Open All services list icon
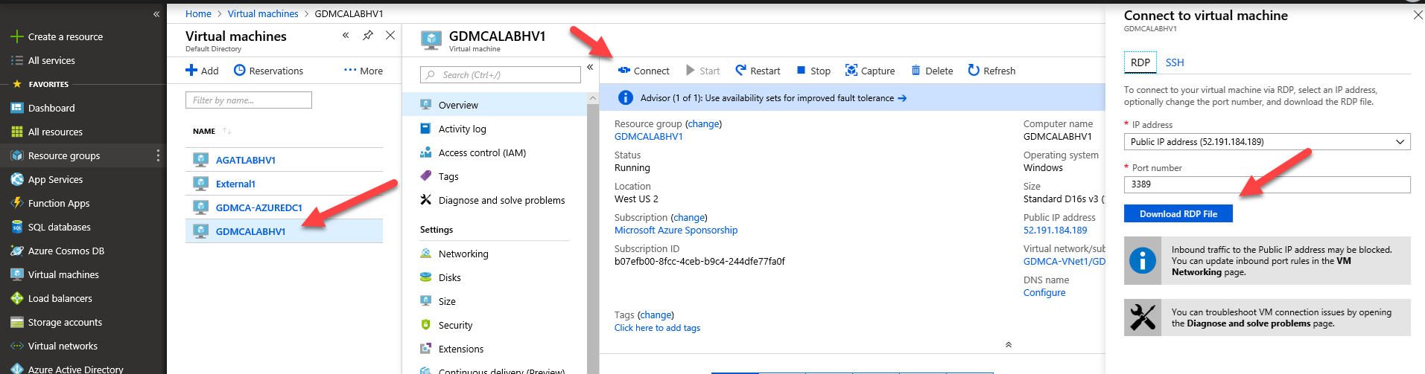 16,60
